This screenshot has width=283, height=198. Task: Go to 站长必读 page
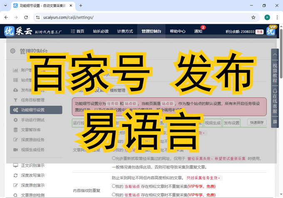pyautogui.click(x=101, y=31)
